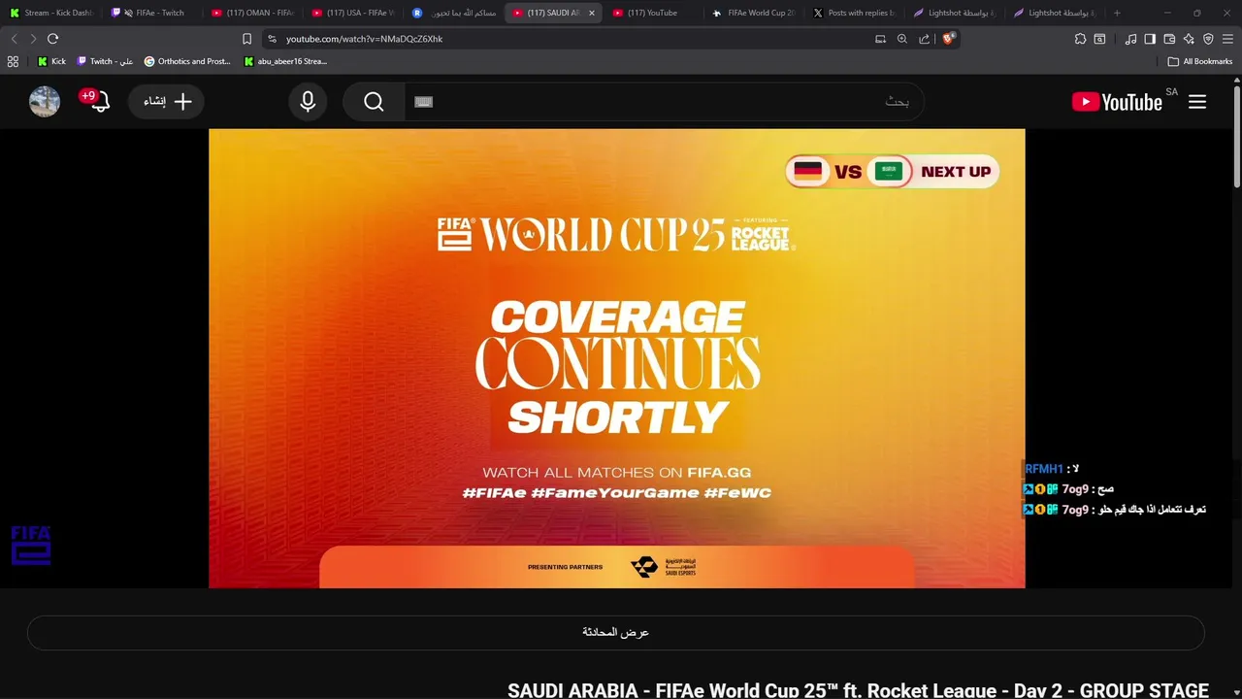Switch to the X Posts with replies tab
The width and height of the screenshot is (1242, 699).
pos(853,13)
